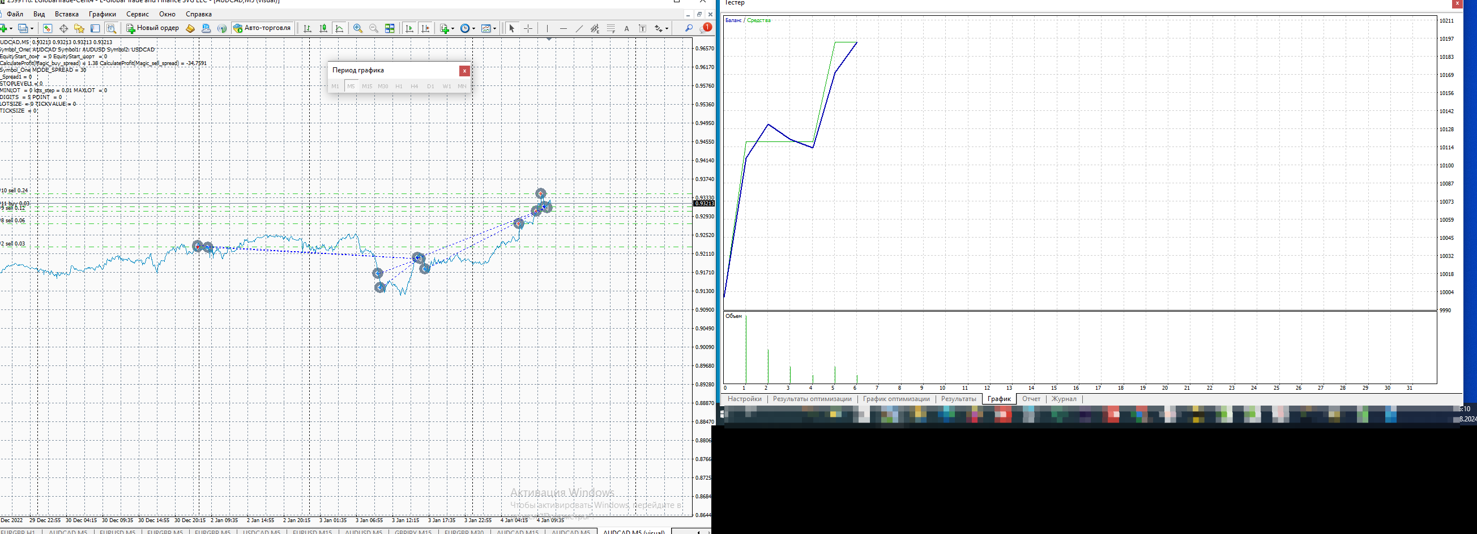Screen dimensions: 1477x534
Task: Show the Terminal panel icon
Action: [95, 28]
